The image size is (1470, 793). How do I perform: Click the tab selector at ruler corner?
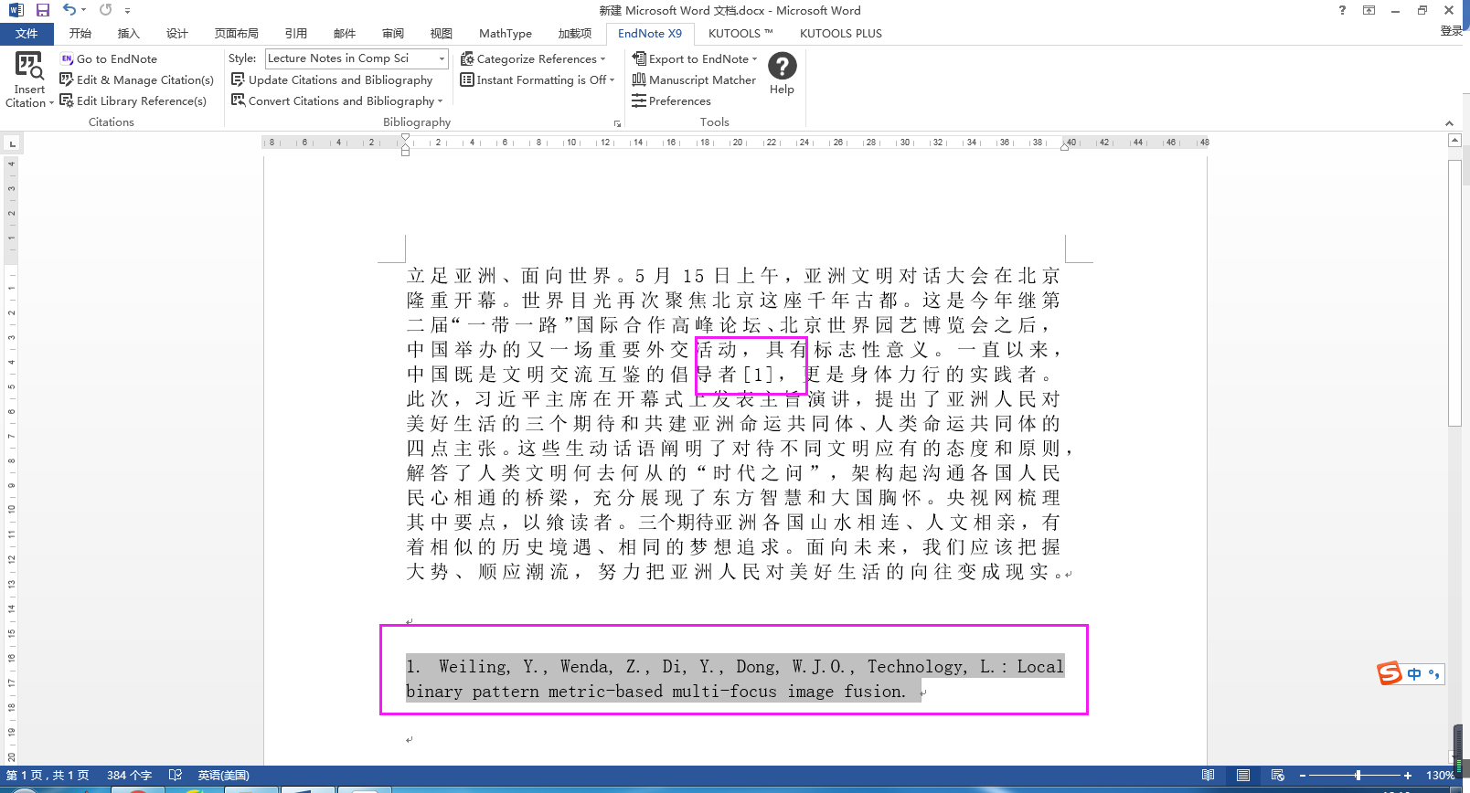pos(12,143)
